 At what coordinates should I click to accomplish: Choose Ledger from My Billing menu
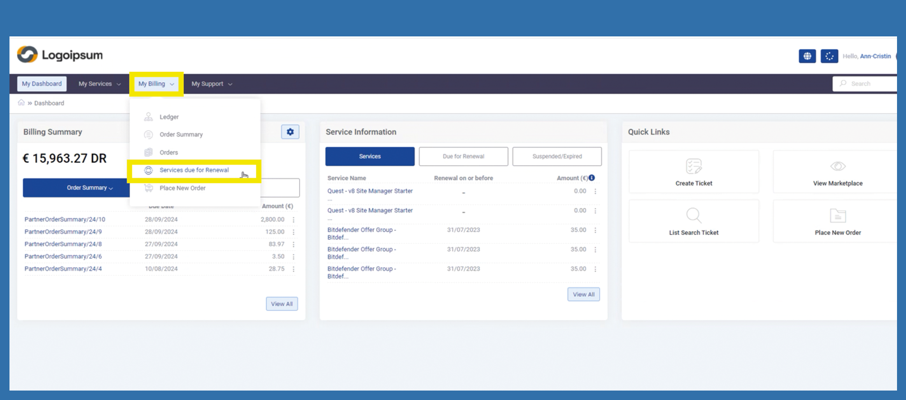[x=169, y=117]
